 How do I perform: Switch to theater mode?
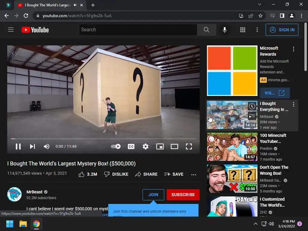[174, 146]
